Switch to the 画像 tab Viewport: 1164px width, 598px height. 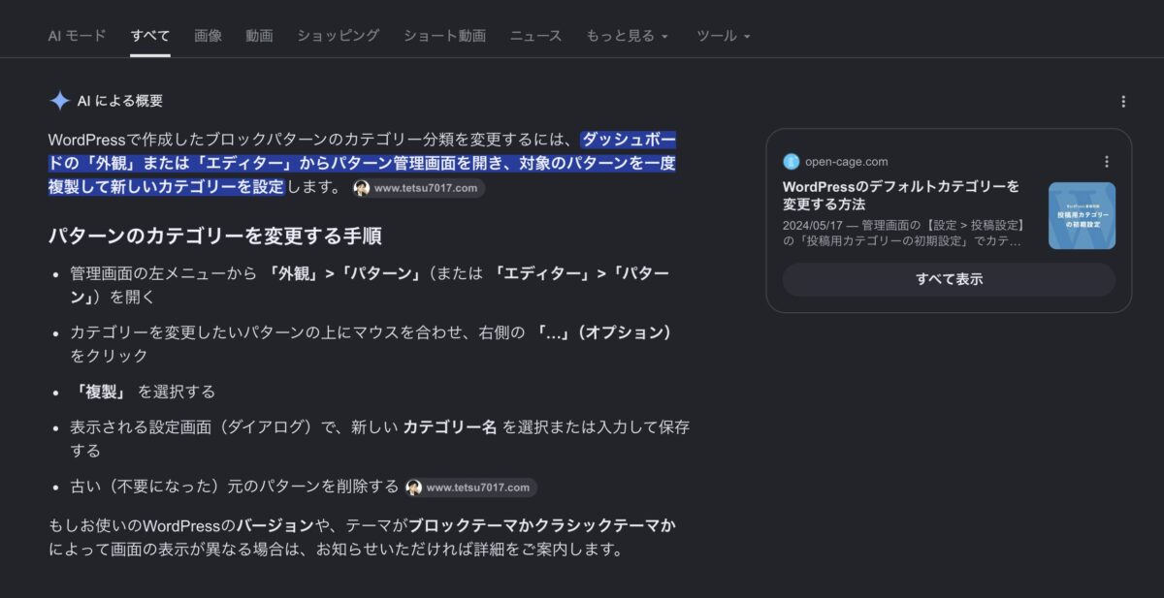pos(208,36)
